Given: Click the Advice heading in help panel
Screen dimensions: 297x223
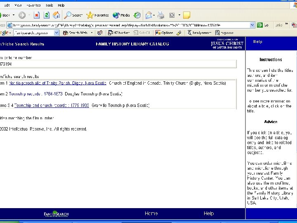Looking at the screenshot, I should point(271,122).
